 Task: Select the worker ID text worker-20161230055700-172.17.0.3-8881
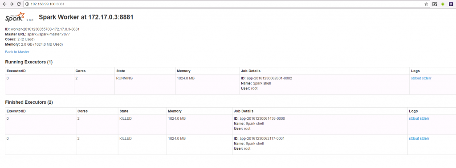click(45, 29)
